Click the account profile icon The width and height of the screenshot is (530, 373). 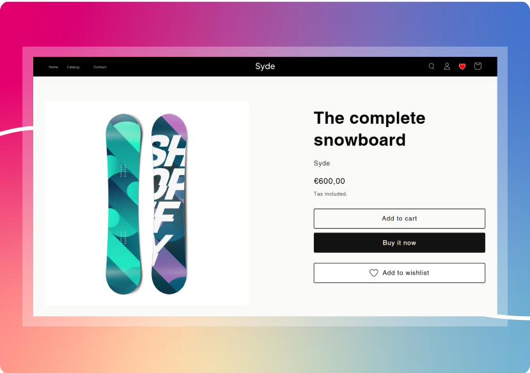pyautogui.click(x=447, y=66)
